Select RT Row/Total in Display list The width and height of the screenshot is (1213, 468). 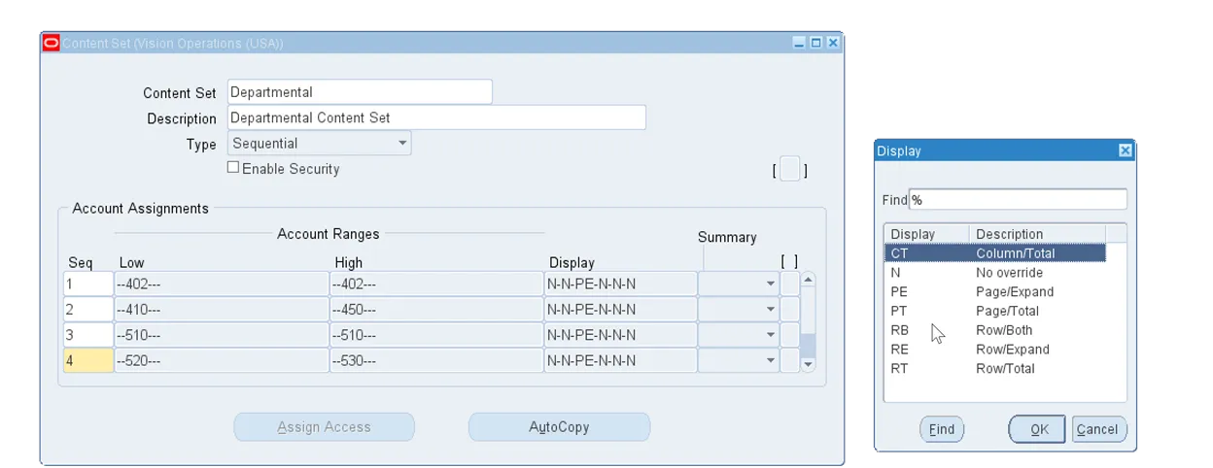(994, 369)
